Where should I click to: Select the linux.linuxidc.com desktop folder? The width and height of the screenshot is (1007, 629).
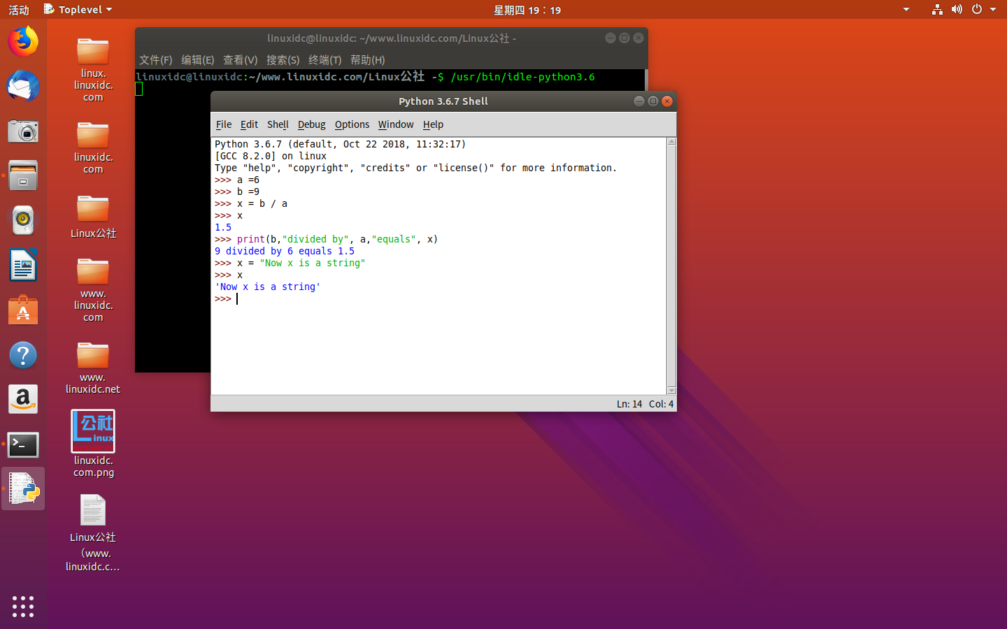point(93,70)
